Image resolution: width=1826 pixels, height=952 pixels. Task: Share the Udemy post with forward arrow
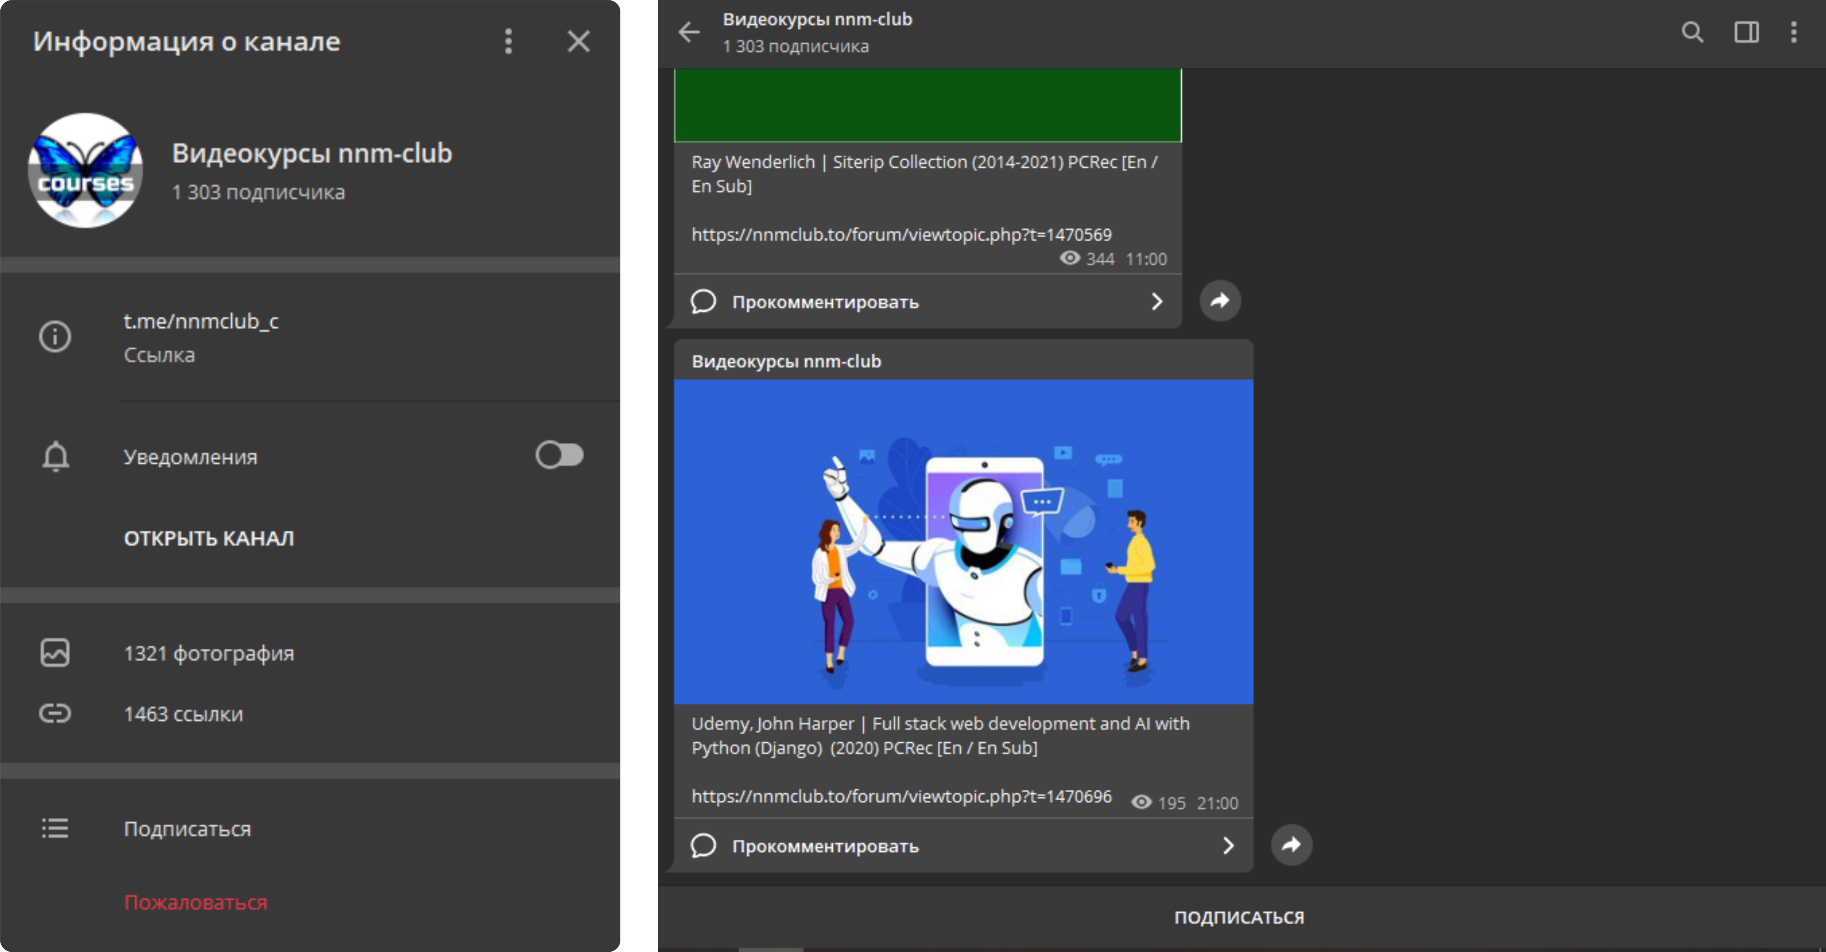click(x=1292, y=845)
